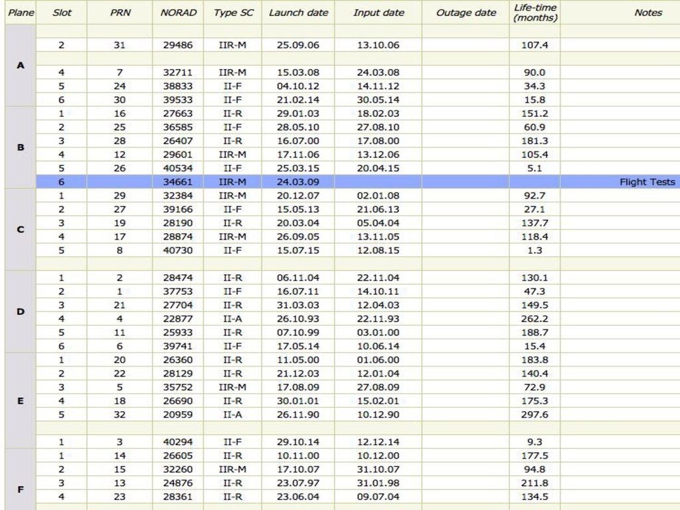The image size is (680, 510).
Task: Click NORAD value 38833
Action: (178, 86)
